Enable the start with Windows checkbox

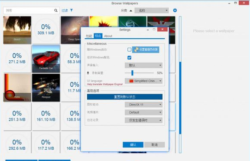coord(129,49)
